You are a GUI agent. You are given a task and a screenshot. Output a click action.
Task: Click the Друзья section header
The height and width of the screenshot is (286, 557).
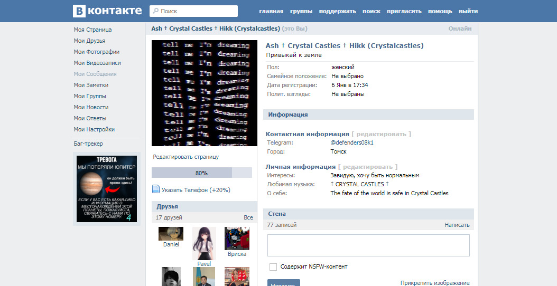(x=205, y=206)
